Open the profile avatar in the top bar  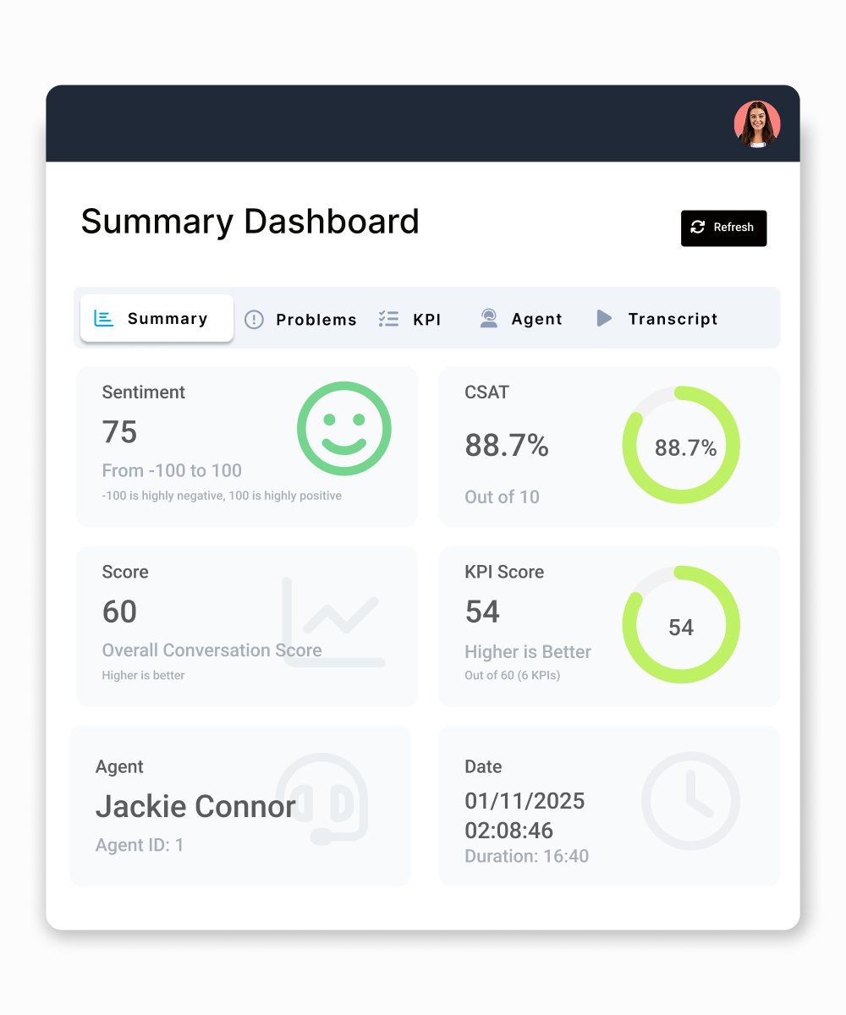[756, 123]
